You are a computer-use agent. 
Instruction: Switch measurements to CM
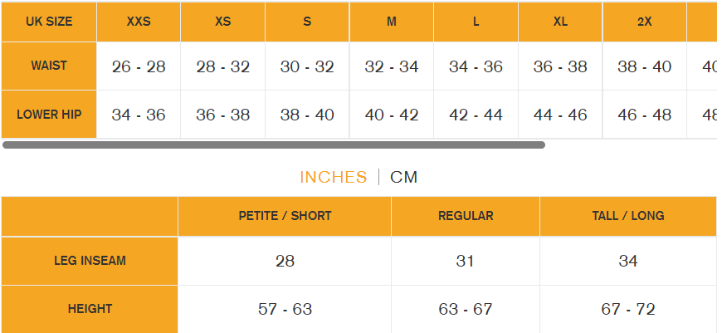click(404, 177)
